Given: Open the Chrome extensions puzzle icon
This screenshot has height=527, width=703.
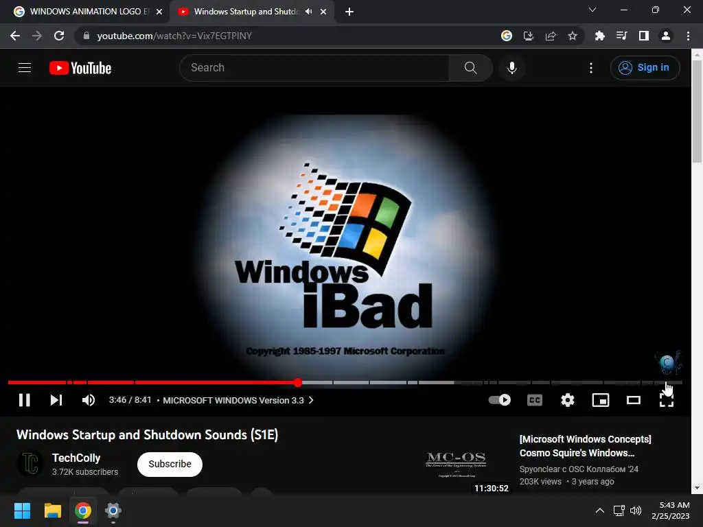Looking at the screenshot, I should tap(600, 36).
